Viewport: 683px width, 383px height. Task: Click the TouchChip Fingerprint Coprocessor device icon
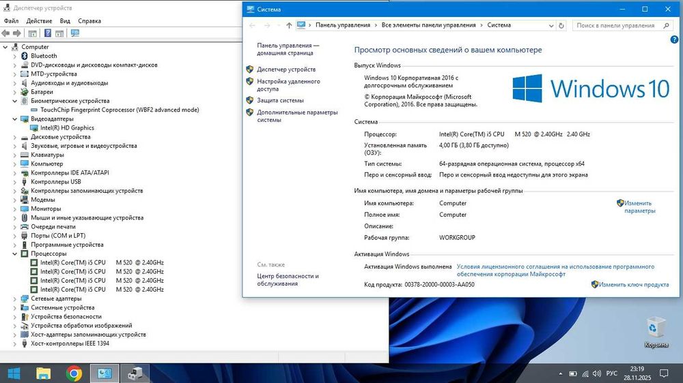tap(34, 110)
